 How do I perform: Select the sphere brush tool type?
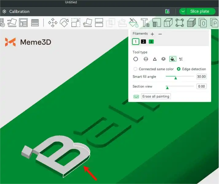(x=146, y=59)
